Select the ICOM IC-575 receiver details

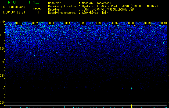tap(108, 9)
